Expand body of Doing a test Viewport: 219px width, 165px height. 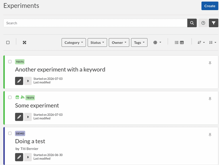click(28, 157)
